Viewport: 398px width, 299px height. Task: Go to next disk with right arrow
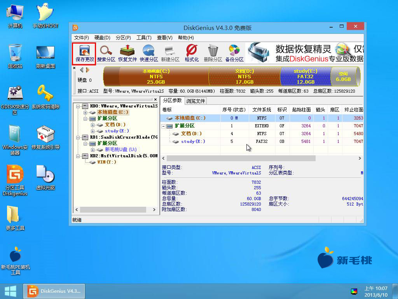click(x=87, y=70)
